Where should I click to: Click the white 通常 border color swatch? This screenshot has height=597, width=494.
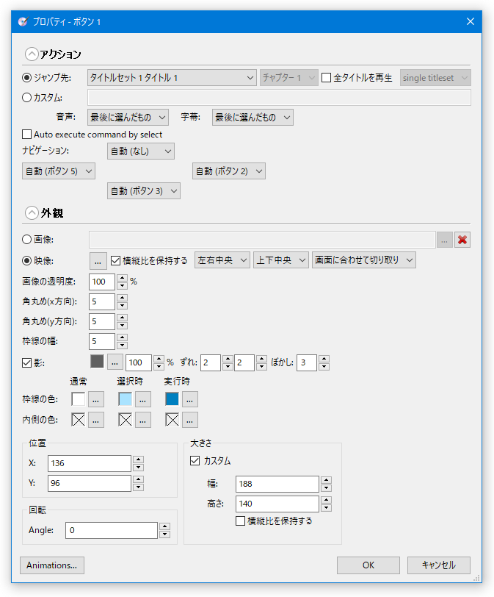(79, 399)
